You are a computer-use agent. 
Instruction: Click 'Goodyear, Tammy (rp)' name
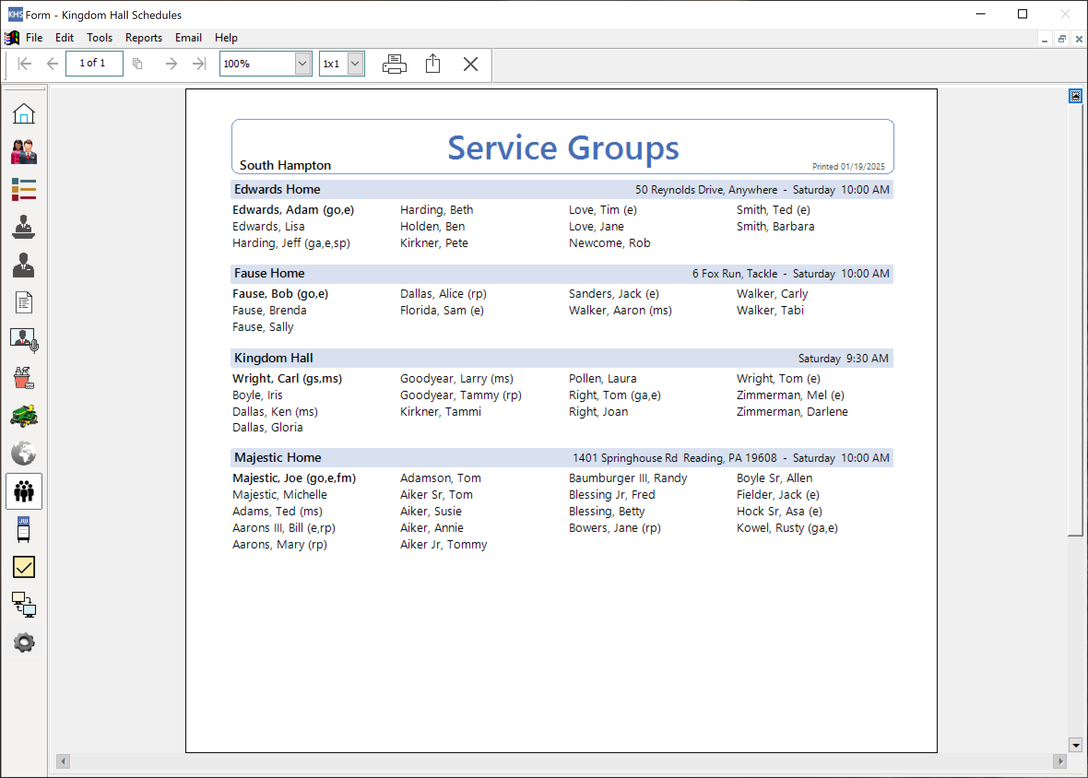(461, 395)
